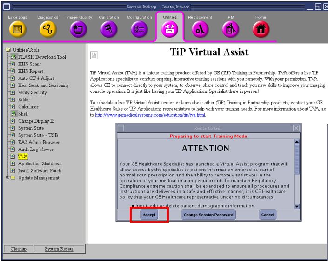Viewport: 328px width, 261px height.
Task: Click the Diagnostics stethoscope icon
Action: pyautogui.click(x=48, y=30)
